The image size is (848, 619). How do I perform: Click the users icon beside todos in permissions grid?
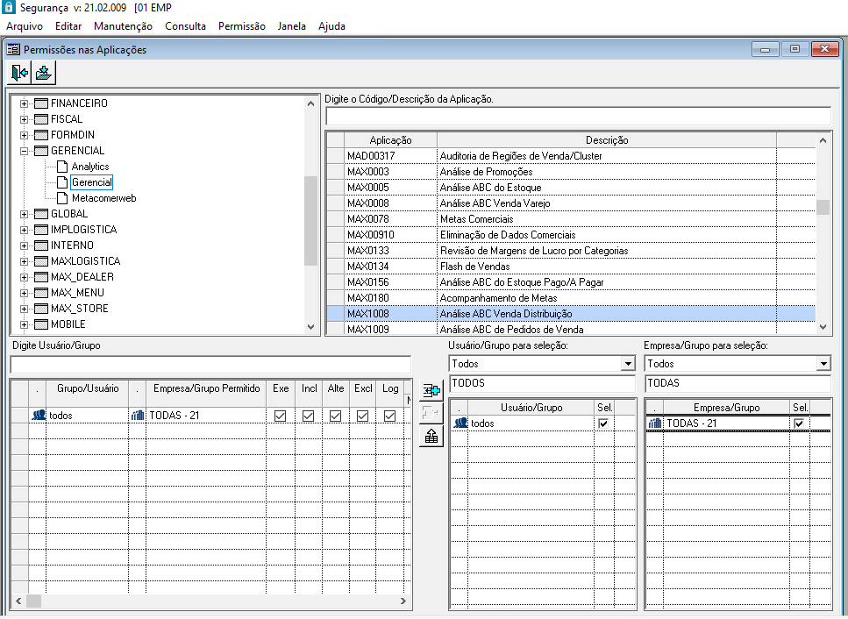coord(39,416)
